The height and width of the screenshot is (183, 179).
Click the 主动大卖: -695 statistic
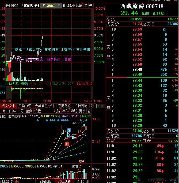point(16,84)
